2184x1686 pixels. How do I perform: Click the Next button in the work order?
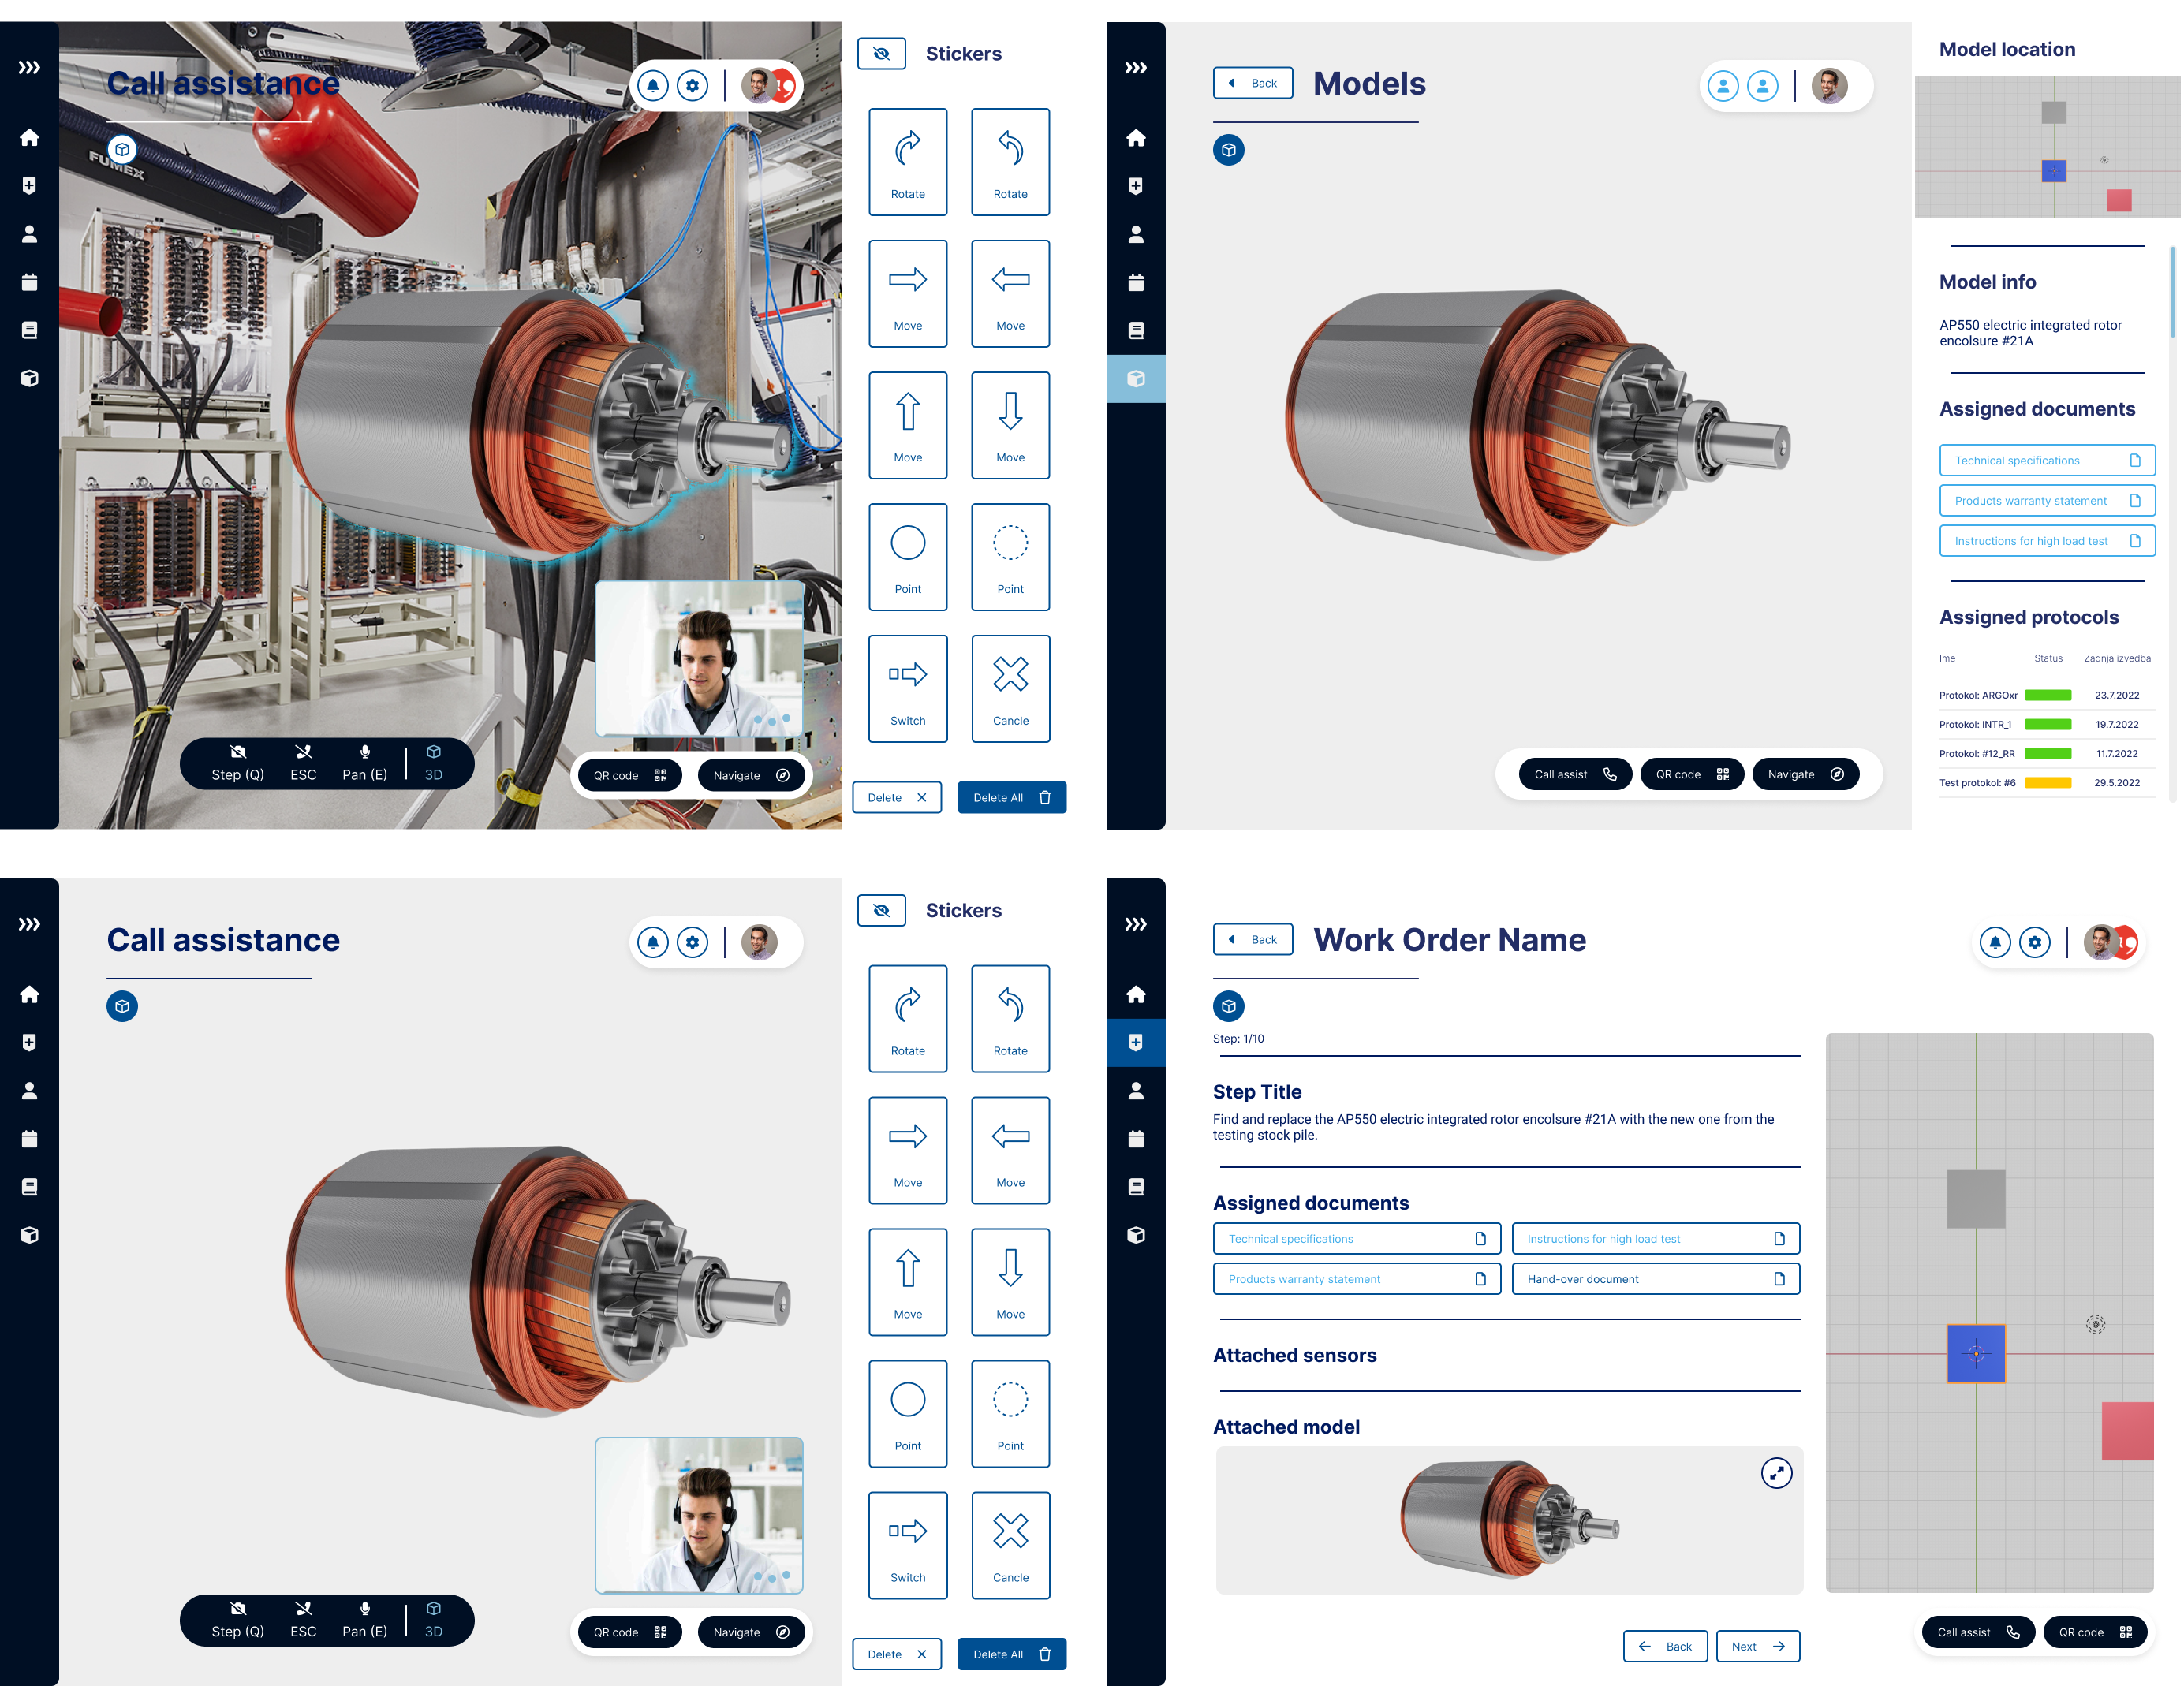(1757, 1646)
